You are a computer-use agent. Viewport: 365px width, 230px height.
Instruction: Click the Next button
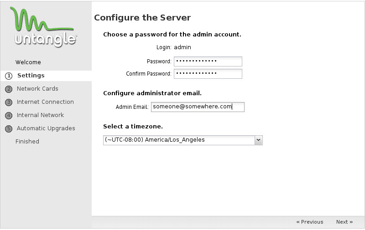pos(344,222)
